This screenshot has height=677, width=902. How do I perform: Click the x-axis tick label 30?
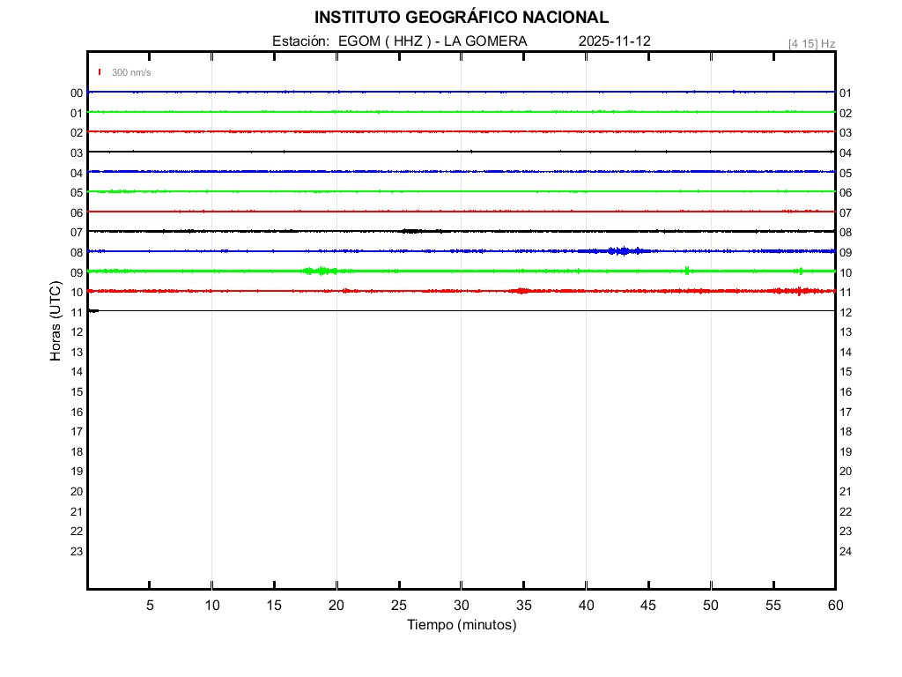pyautogui.click(x=462, y=605)
